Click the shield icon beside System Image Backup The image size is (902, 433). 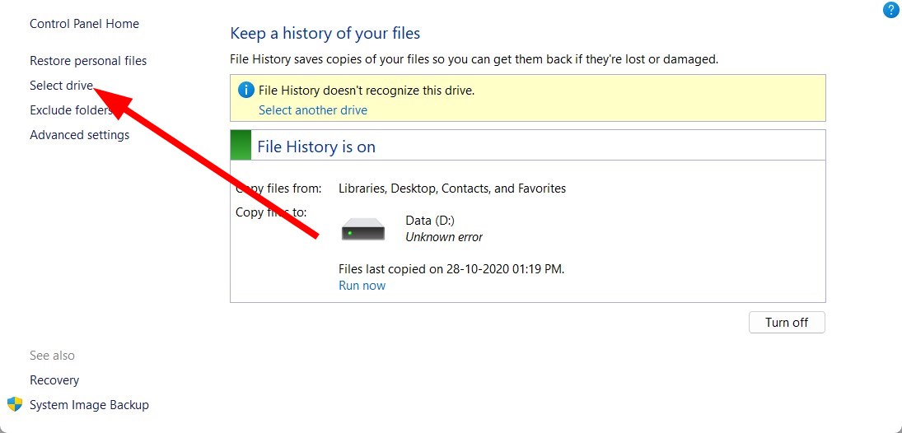(14, 404)
